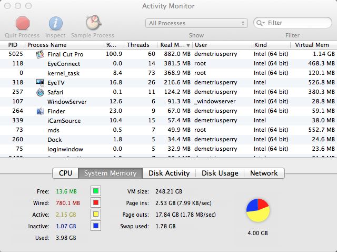Screen dimensions: 337x252
Task: Sort by Process Name column header
Action: click(64, 45)
